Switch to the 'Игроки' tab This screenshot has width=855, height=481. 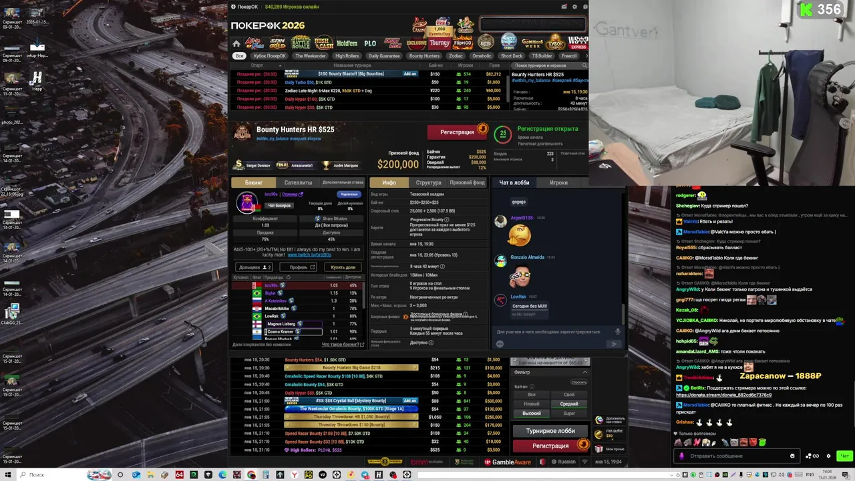click(558, 182)
